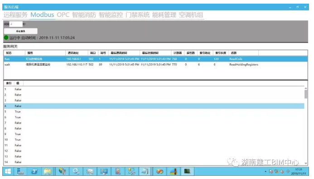Open the 能耗管理 tab
Viewport: 314px width, 179px height.
[x=164, y=15]
